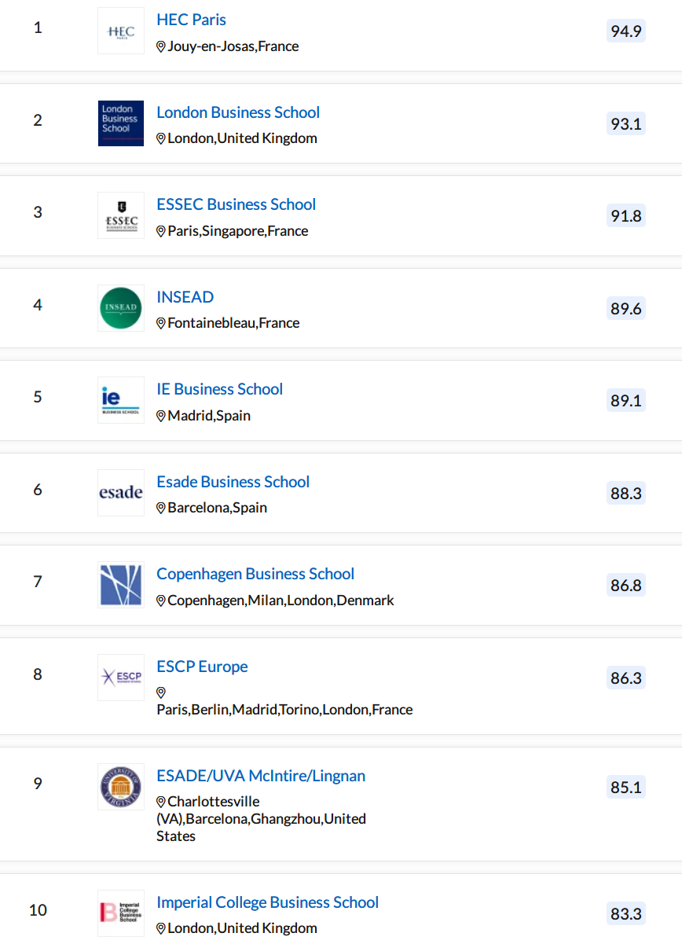Click the HEC Paris logo

pos(121,31)
